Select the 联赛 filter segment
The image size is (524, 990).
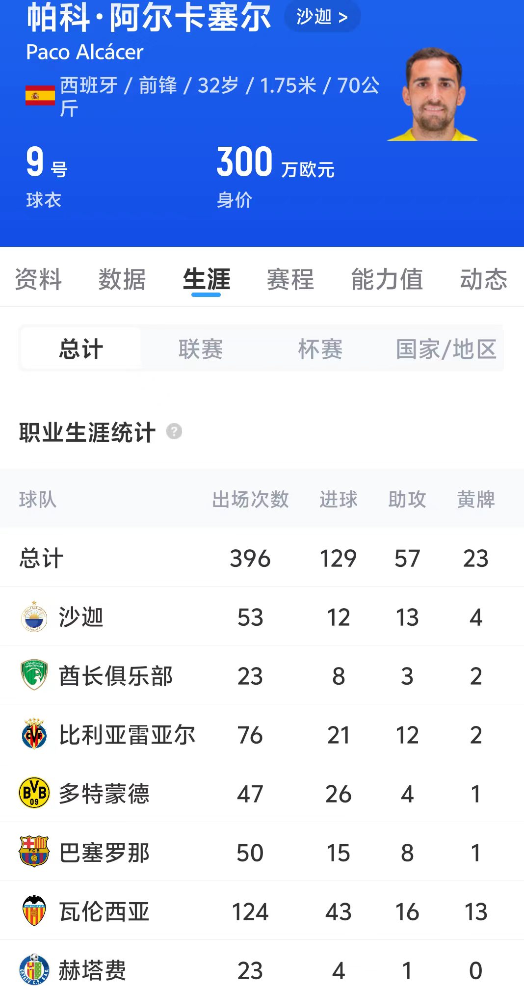(201, 349)
